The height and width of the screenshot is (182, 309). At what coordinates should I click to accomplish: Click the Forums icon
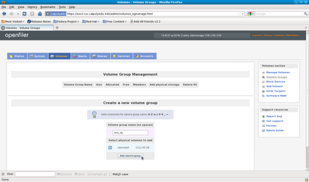(x=263, y=126)
